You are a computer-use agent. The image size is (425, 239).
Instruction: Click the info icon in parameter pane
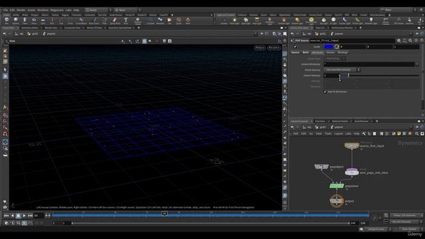tap(416, 40)
